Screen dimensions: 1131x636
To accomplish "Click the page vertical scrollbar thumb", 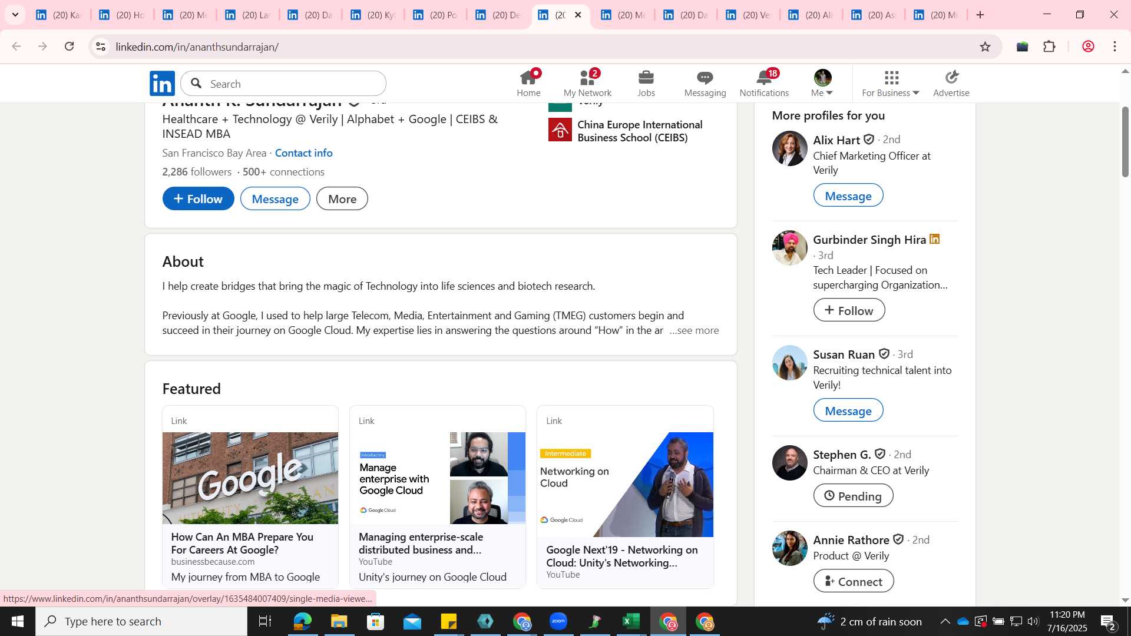I will (1125, 142).
